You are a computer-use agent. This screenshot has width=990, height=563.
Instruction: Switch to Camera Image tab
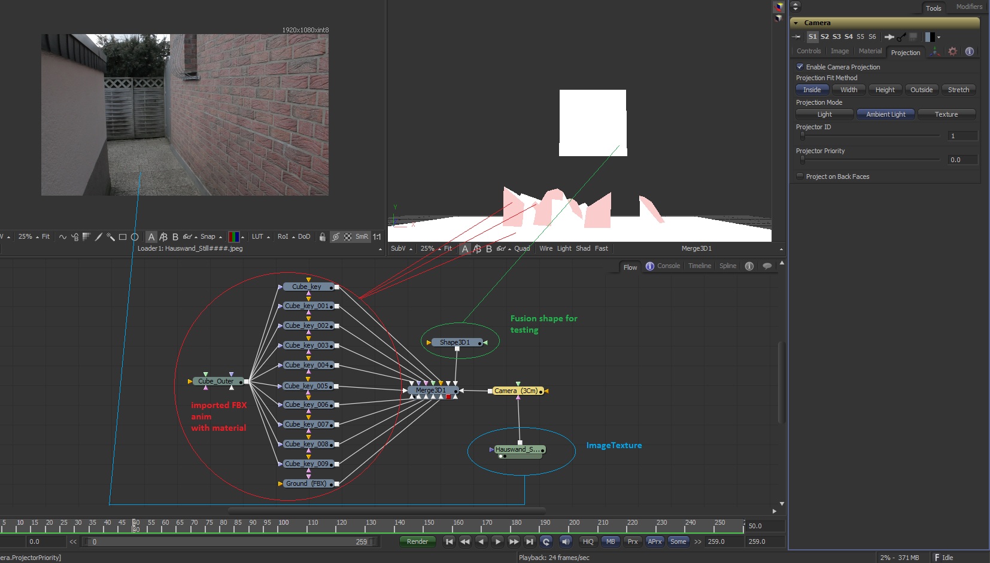click(x=840, y=51)
